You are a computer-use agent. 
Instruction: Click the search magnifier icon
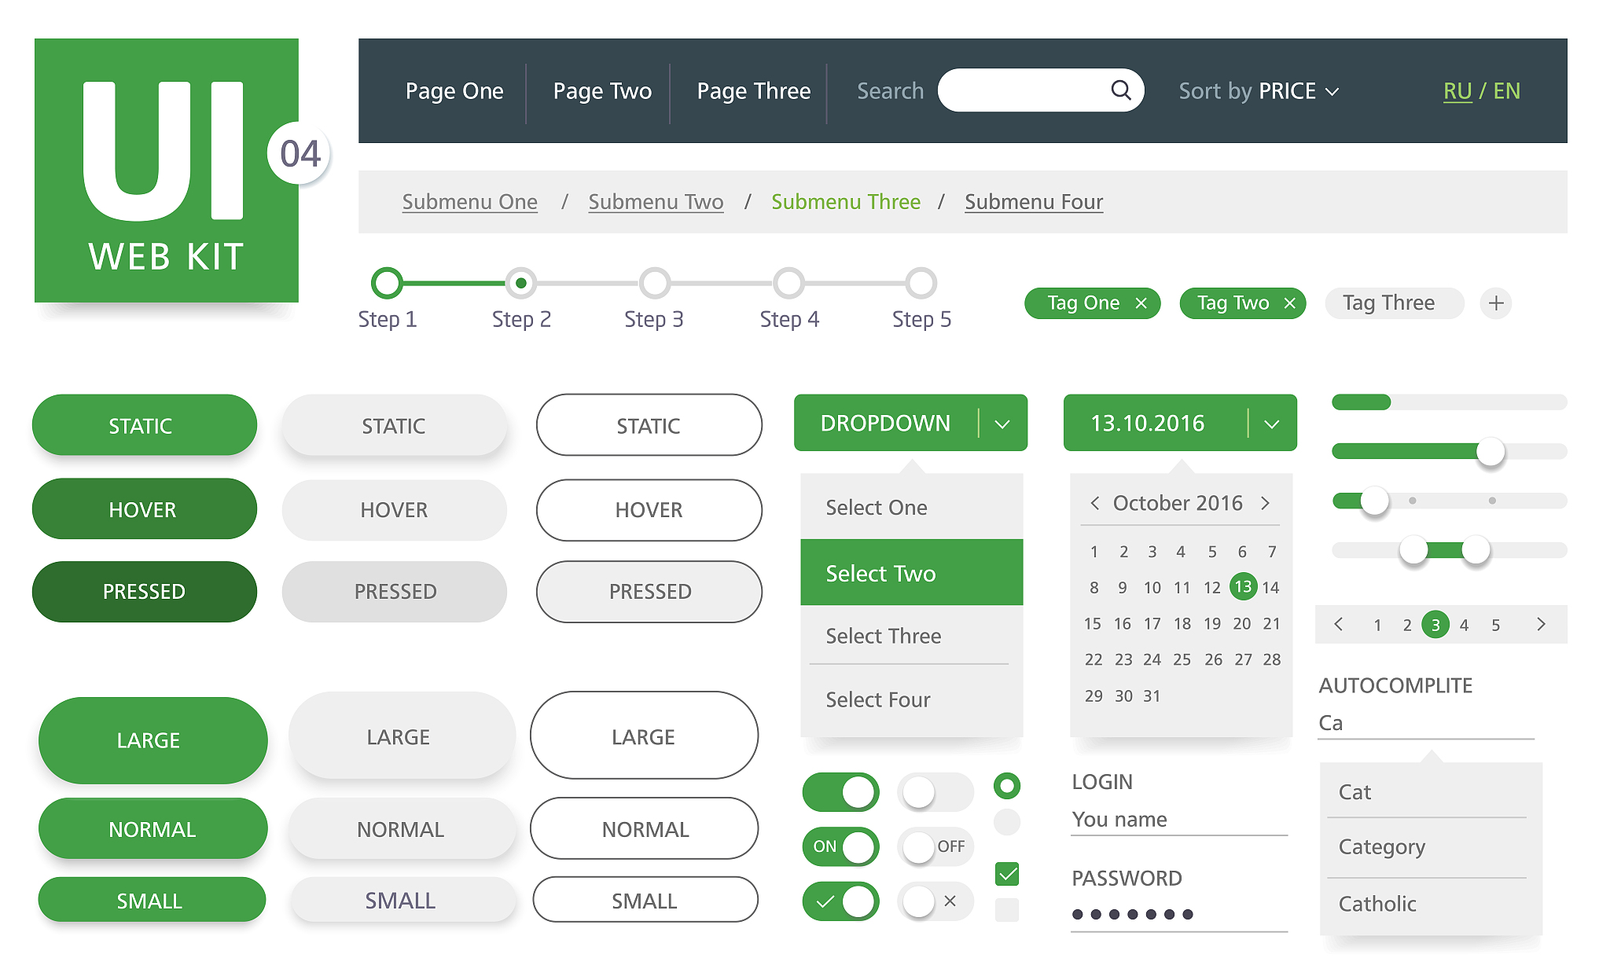pyautogui.click(x=1121, y=90)
